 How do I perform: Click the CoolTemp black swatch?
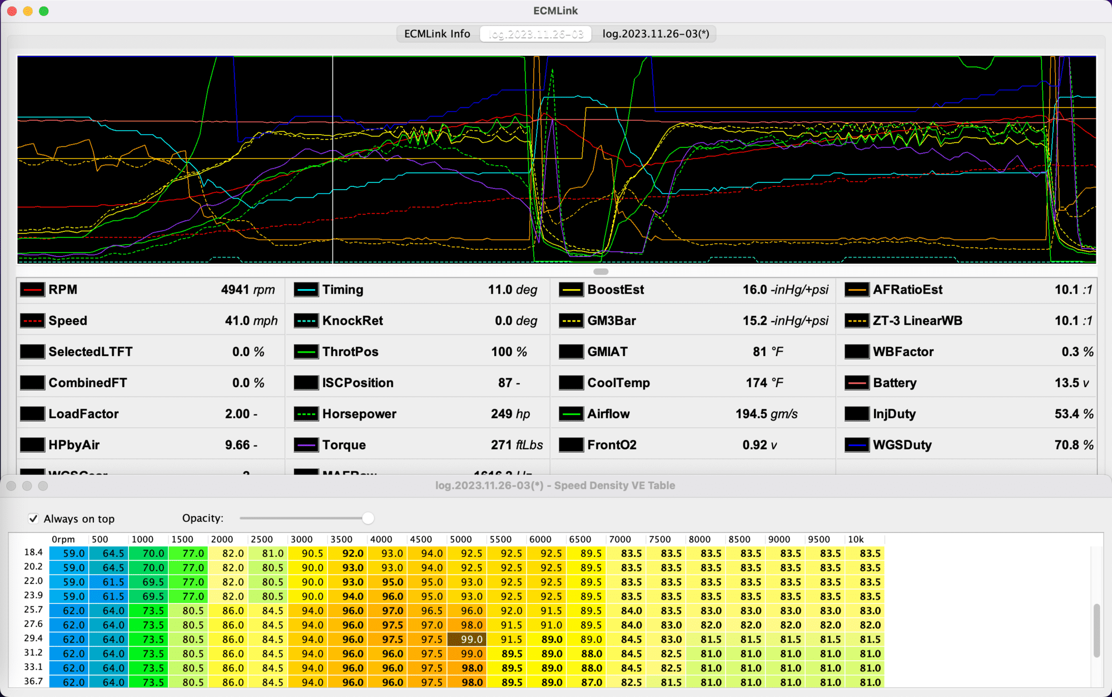click(x=571, y=383)
